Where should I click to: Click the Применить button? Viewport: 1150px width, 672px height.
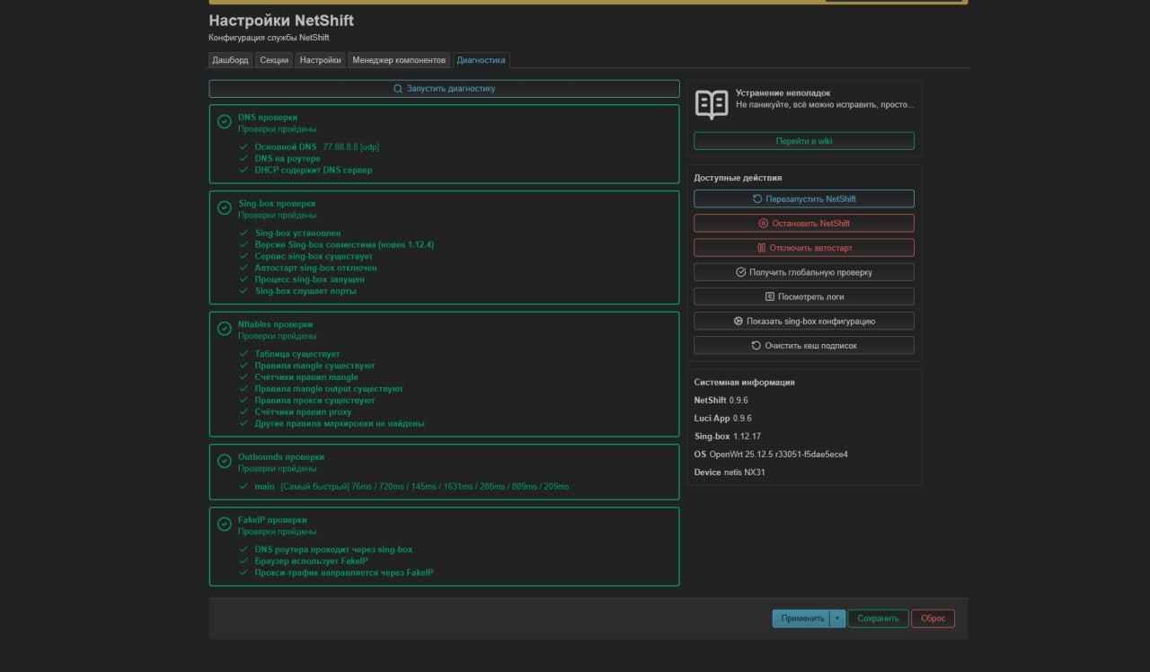802,618
